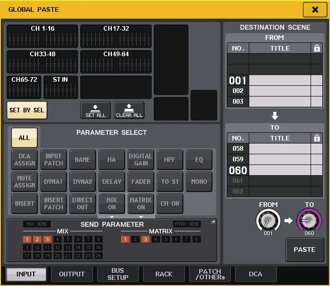330x286 pixels.
Task: Select CH 1-16 channel block
Action: [42, 36]
